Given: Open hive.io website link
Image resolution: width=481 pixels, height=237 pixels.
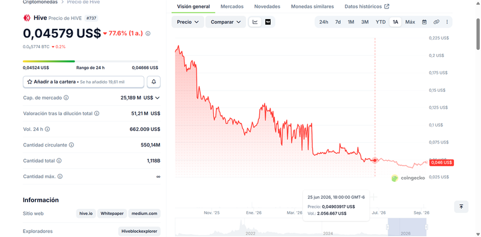Looking at the screenshot, I should [x=86, y=214].
